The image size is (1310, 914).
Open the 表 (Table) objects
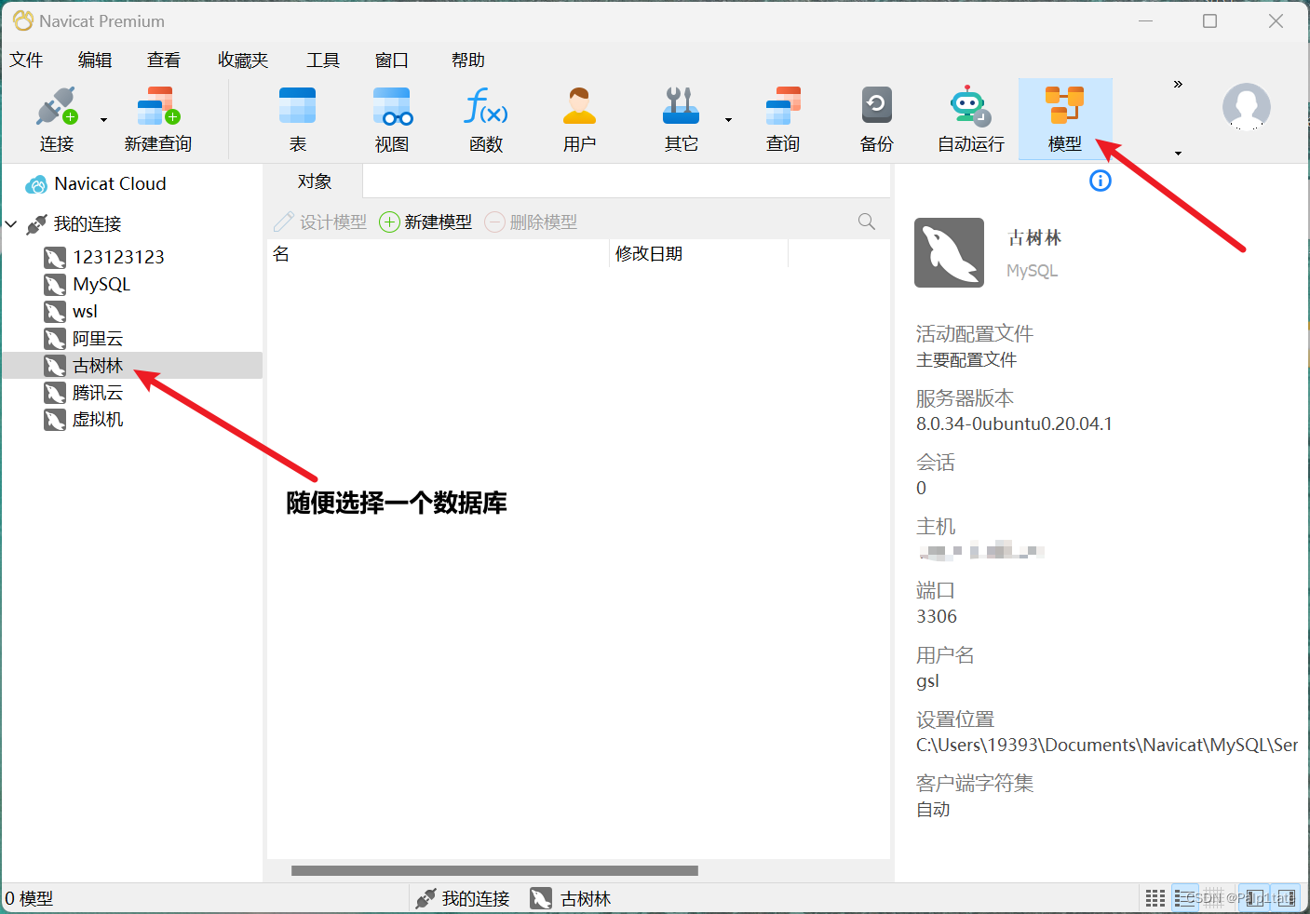pos(298,119)
